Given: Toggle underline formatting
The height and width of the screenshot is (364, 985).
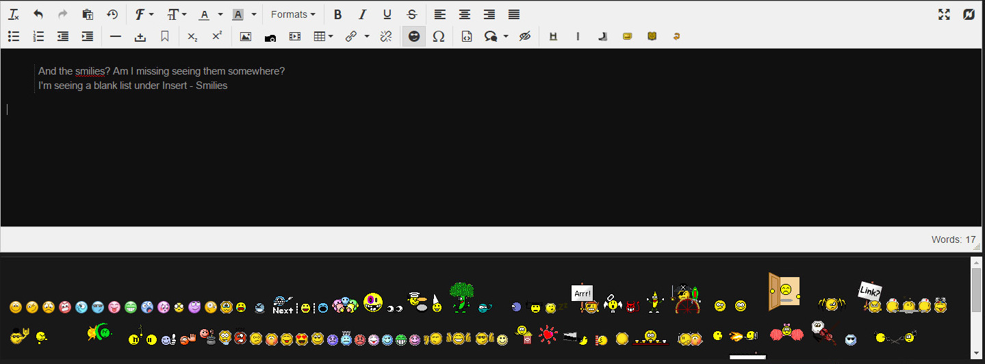Looking at the screenshot, I should tap(387, 14).
